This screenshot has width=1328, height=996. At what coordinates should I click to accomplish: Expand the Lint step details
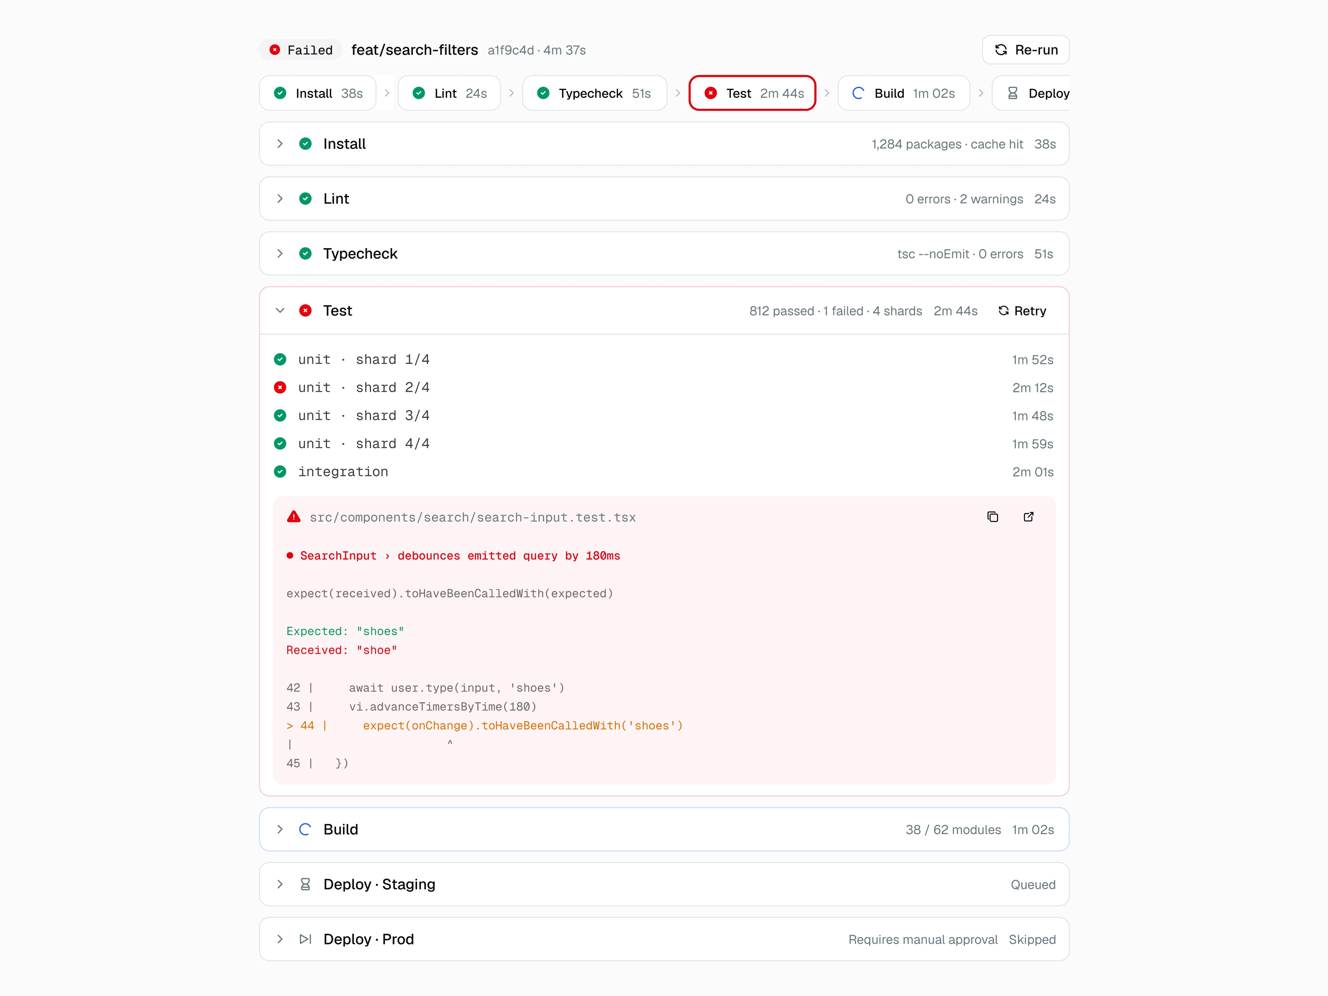(664, 199)
